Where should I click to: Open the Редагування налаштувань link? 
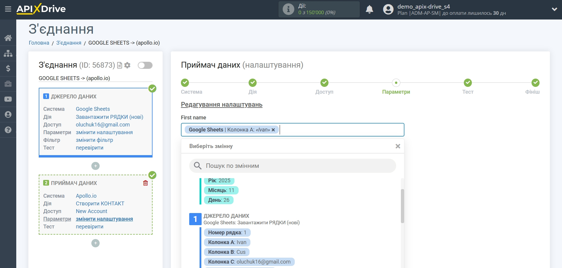pyautogui.click(x=221, y=105)
